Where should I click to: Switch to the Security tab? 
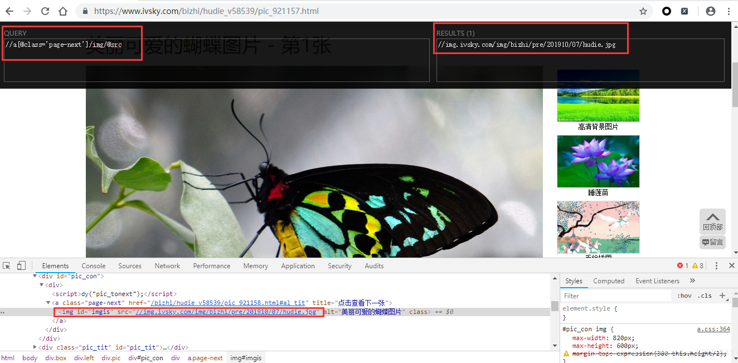coord(339,266)
